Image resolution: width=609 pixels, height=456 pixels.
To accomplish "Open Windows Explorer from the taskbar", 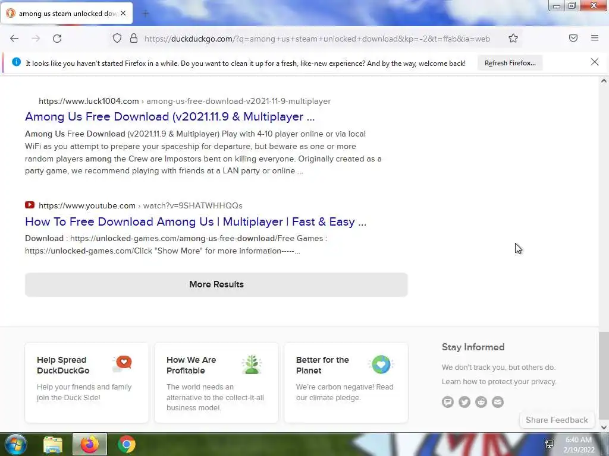I will 53,444.
